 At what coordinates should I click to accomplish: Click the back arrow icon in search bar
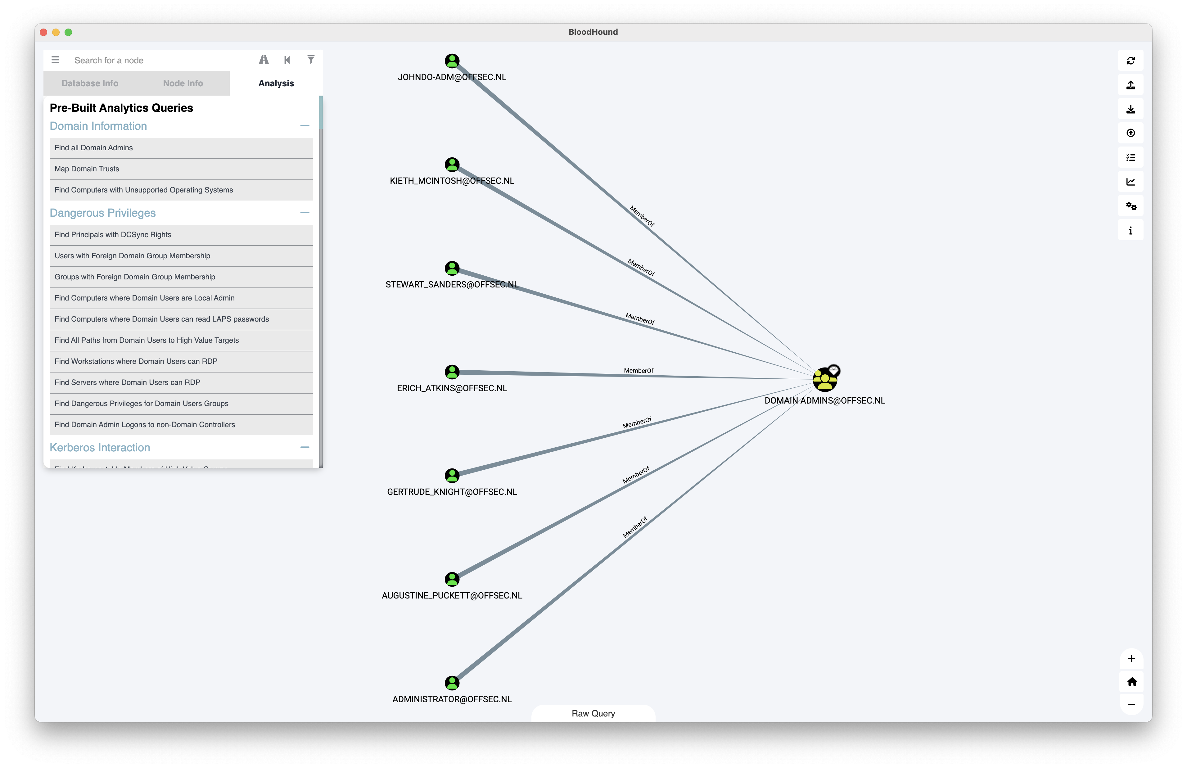click(287, 60)
